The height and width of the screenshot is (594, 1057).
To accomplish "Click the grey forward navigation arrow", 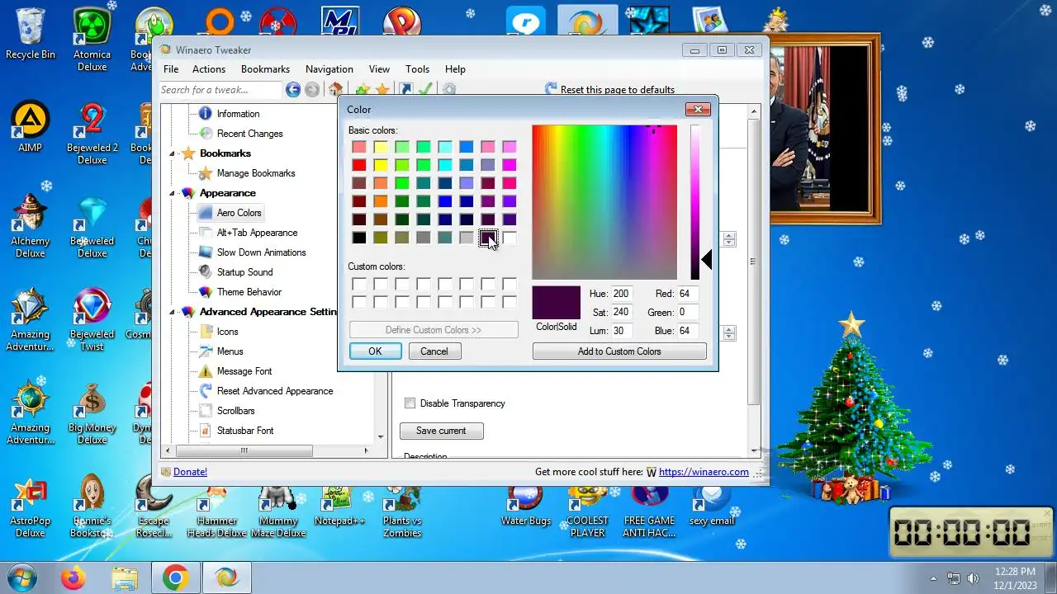I will coord(312,90).
